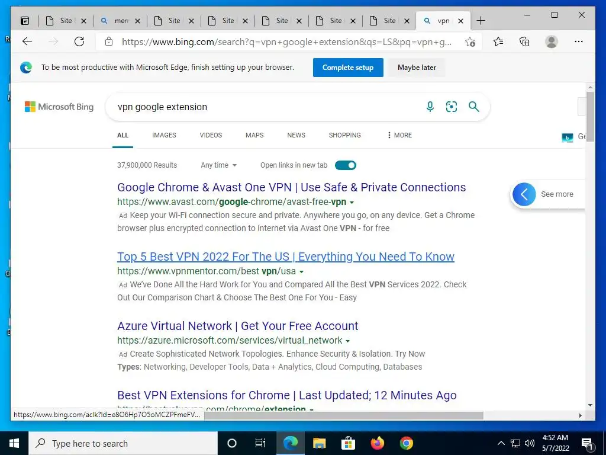
Task: Click the vertical scrollbar thumb
Action: pos(590,117)
